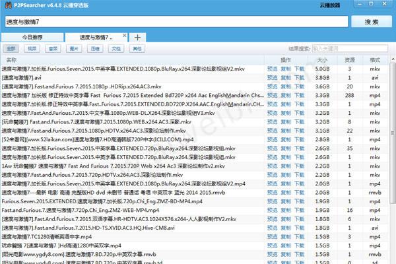Image resolution: width=396 pixels, height=264 pixels.
Task: Filter results by 视频 video
Action: click(x=32, y=48)
